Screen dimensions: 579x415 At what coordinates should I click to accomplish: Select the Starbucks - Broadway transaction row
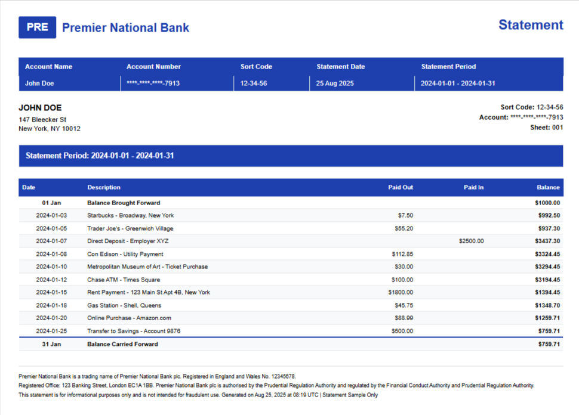130,215
